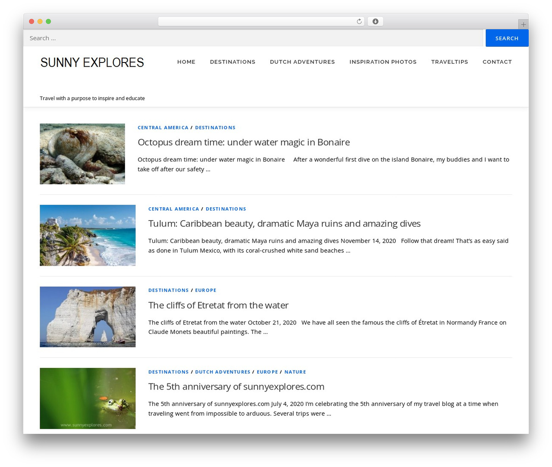
Task: Click the Tulum post excerpt text
Action: tap(329, 246)
